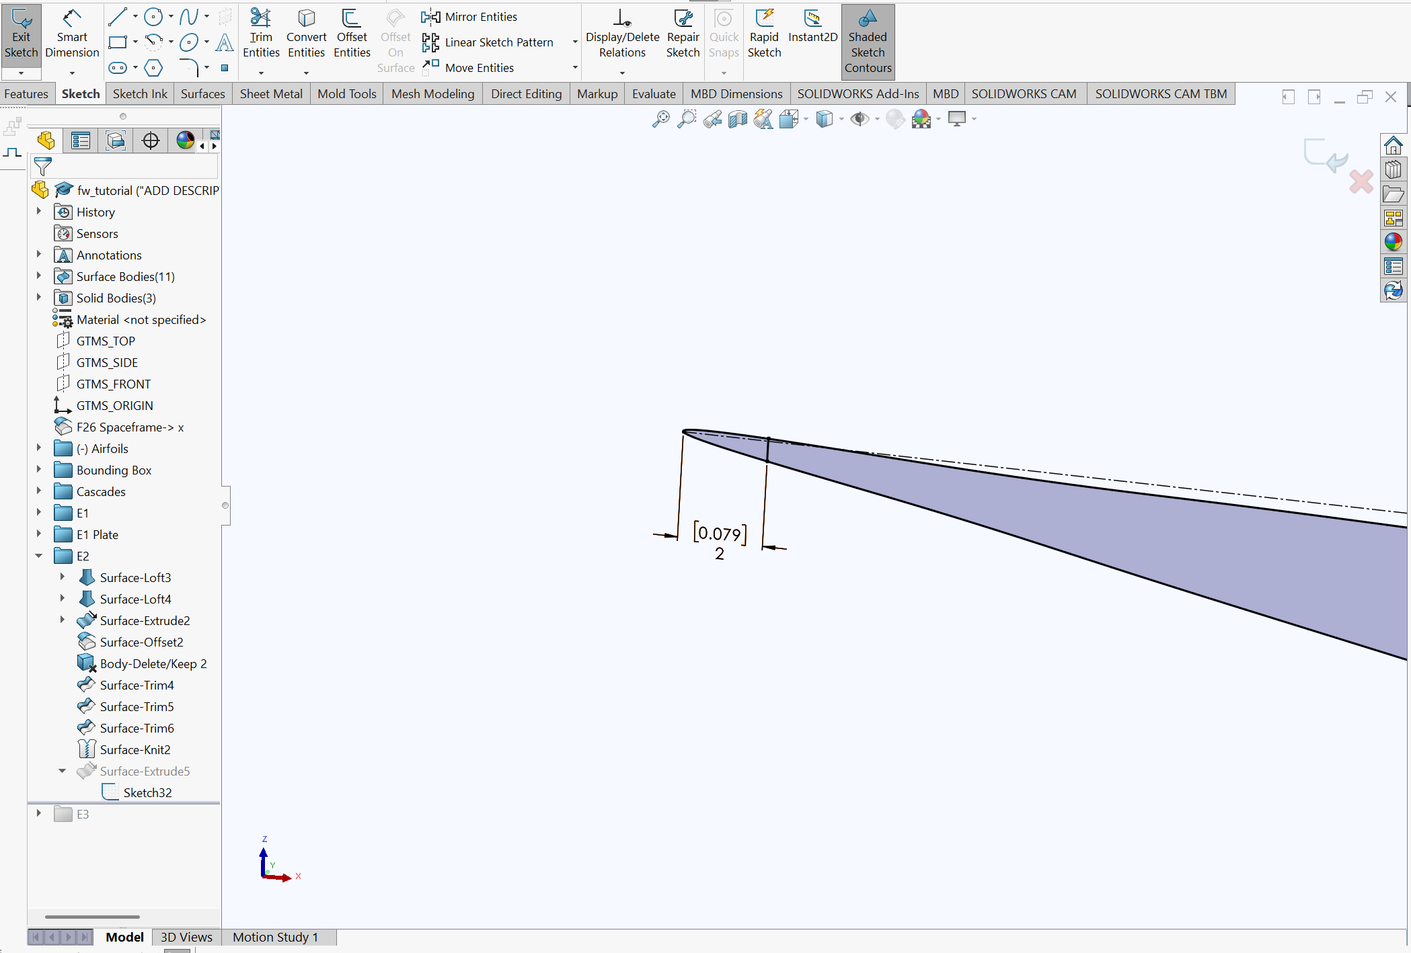The width and height of the screenshot is (1411, 953).
Task: Click the Rapid Sketch icon
Action: coord(764,36)
